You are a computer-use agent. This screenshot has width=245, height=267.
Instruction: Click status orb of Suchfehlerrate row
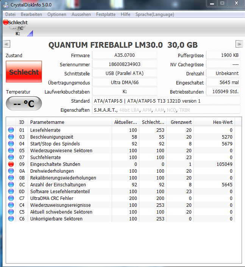11,157
